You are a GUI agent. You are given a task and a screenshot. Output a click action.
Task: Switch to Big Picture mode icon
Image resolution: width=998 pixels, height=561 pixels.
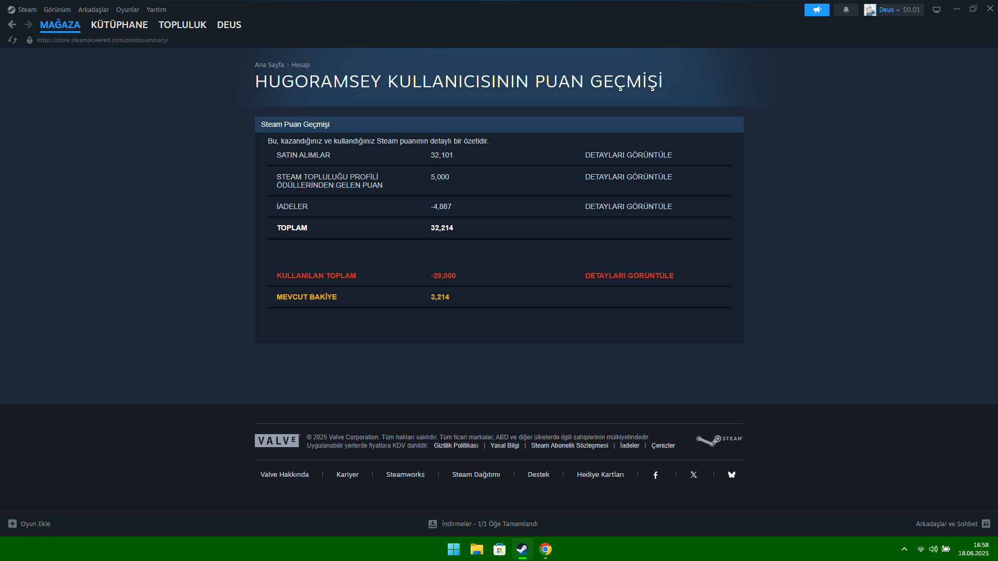[937, 9]
